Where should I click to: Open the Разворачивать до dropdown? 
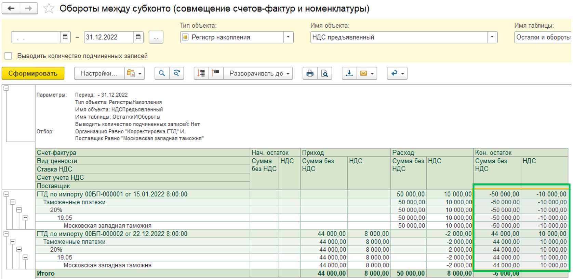pyautogui.click(x=258, y=73)
